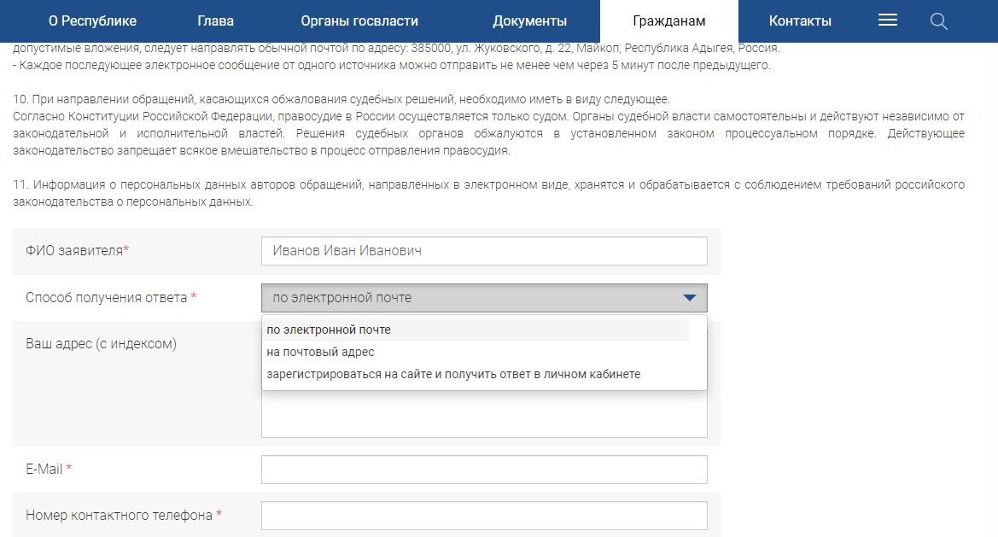998x537 pixels.
Task: Open the 'О Республике' nav item
Action: click(x=92, y=21)
